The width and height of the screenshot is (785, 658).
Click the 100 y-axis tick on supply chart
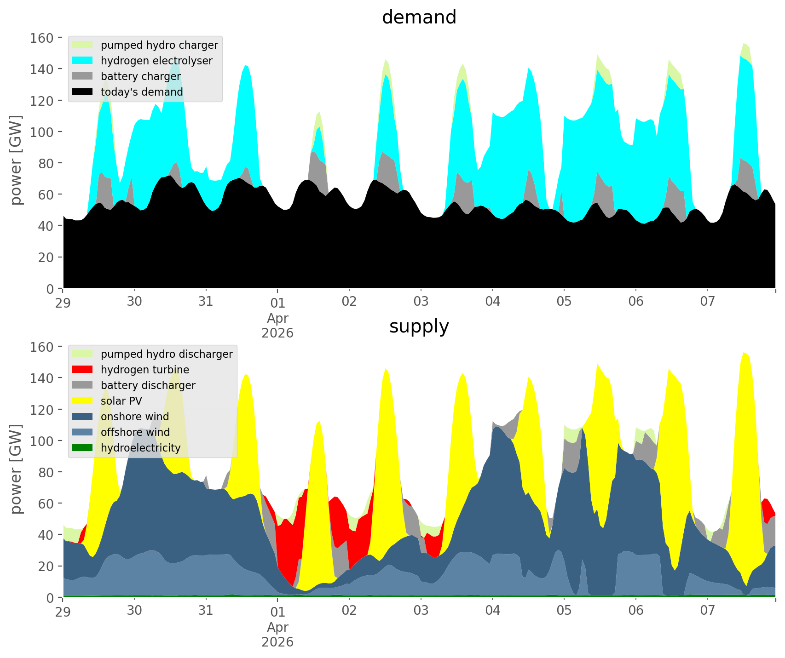pos(42,441)
